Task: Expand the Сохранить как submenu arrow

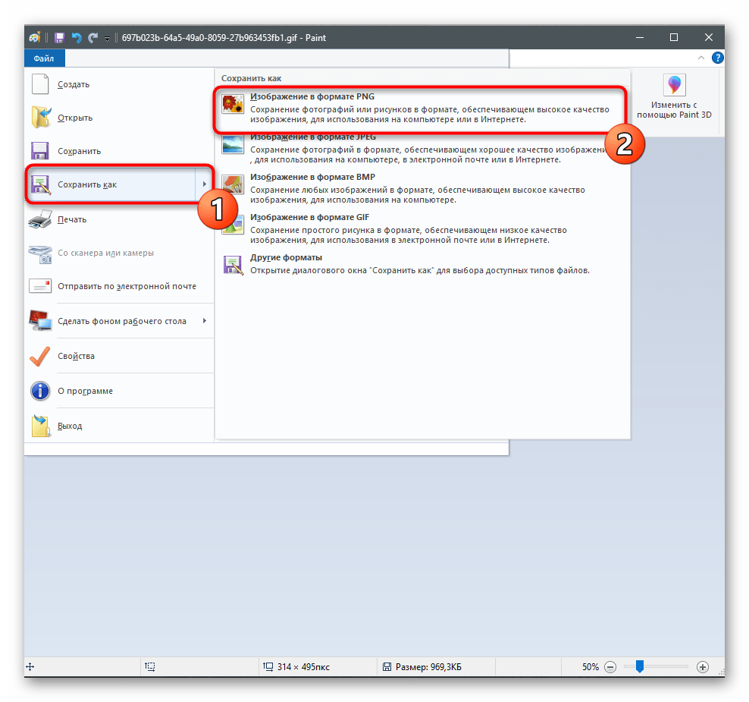Action: (205, 184)
